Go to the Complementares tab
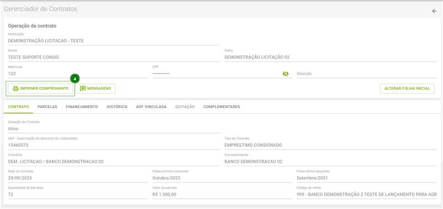The height and width of the screenshot is (209, 443). 222,107
